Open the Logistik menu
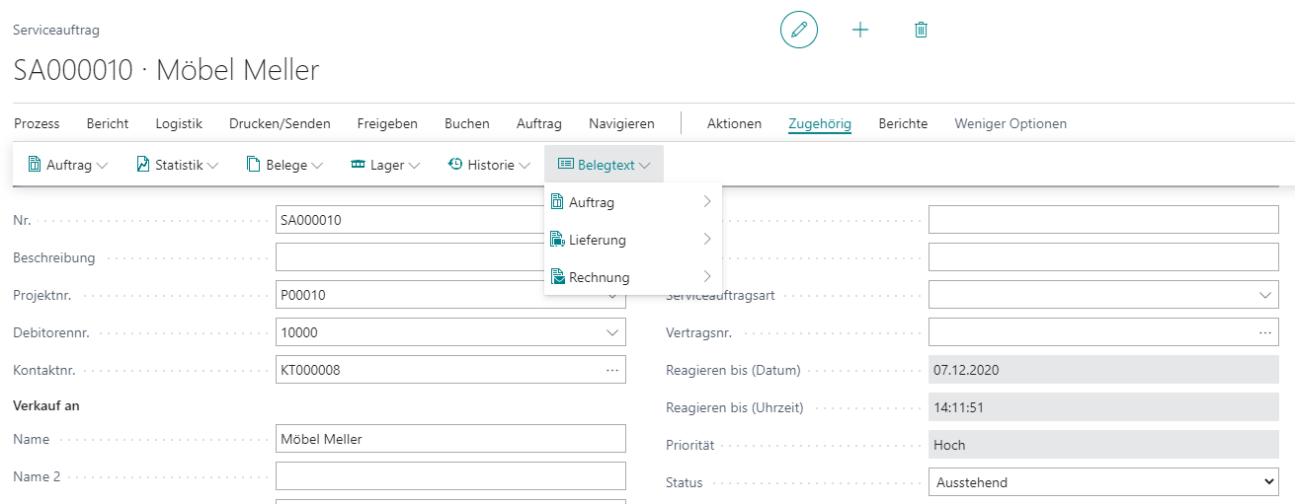The image size is (1295, 504). (x=179, y=123)
